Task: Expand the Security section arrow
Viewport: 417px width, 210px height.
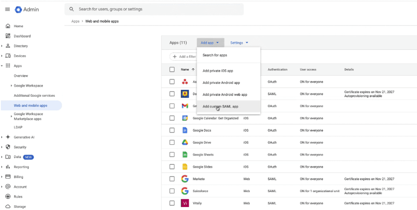Action: click(x=2, y=147)
